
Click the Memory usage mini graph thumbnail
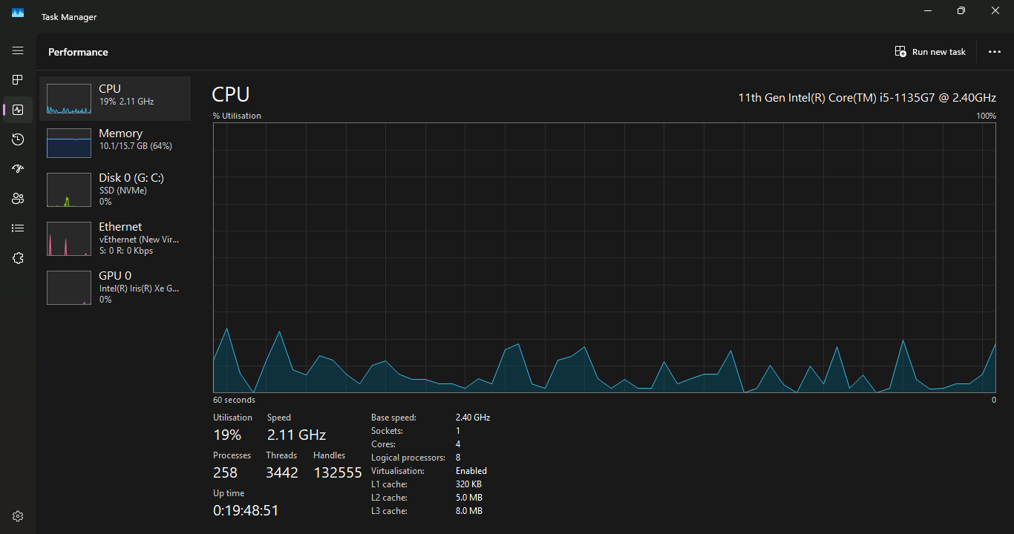coord(68,143)
